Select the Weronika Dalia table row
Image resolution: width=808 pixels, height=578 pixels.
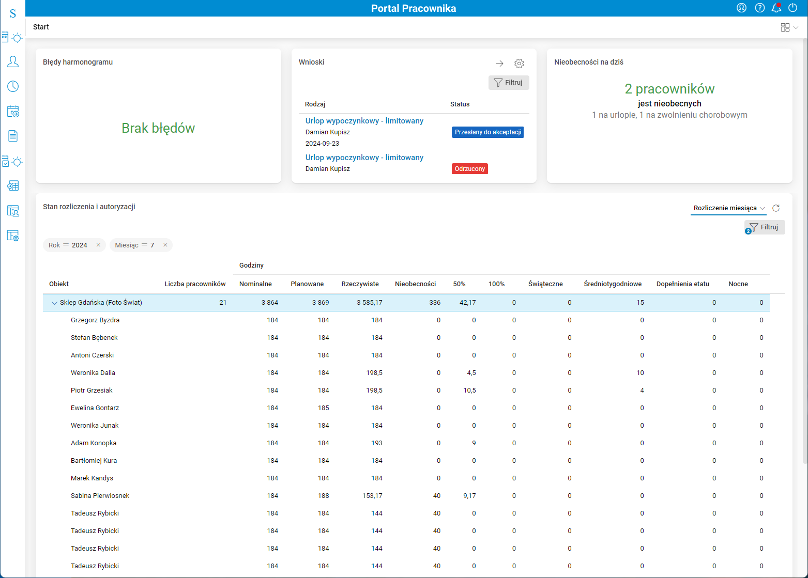click(93, 373)
